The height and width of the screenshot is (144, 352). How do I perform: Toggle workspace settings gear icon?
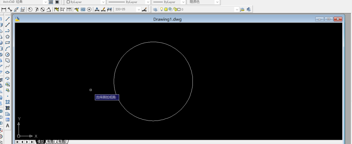pyautogui.click(x=51, y=2)
